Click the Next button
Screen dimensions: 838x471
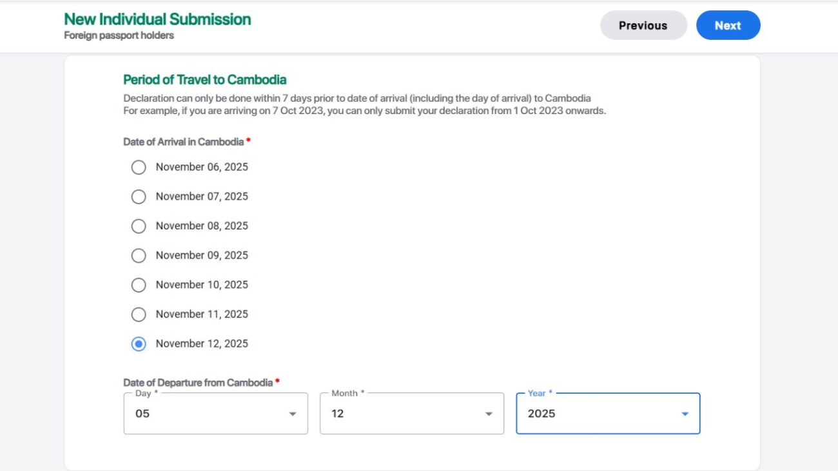click(x=728, y=25)
